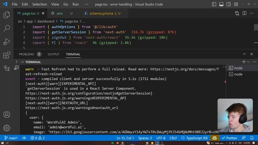Open the Selection menu
Image resolution: width=258 pixels, height=145 pixels.
[x=40, y=4]
